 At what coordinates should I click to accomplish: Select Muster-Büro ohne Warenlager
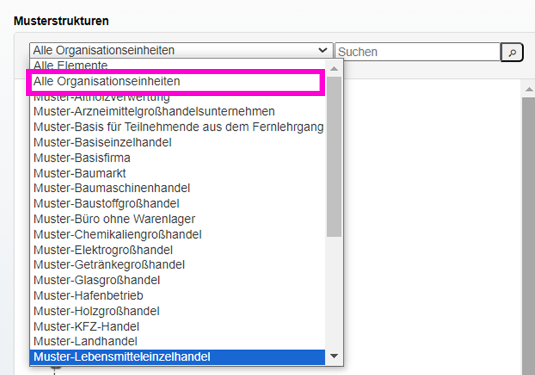(x=114, y=219)
